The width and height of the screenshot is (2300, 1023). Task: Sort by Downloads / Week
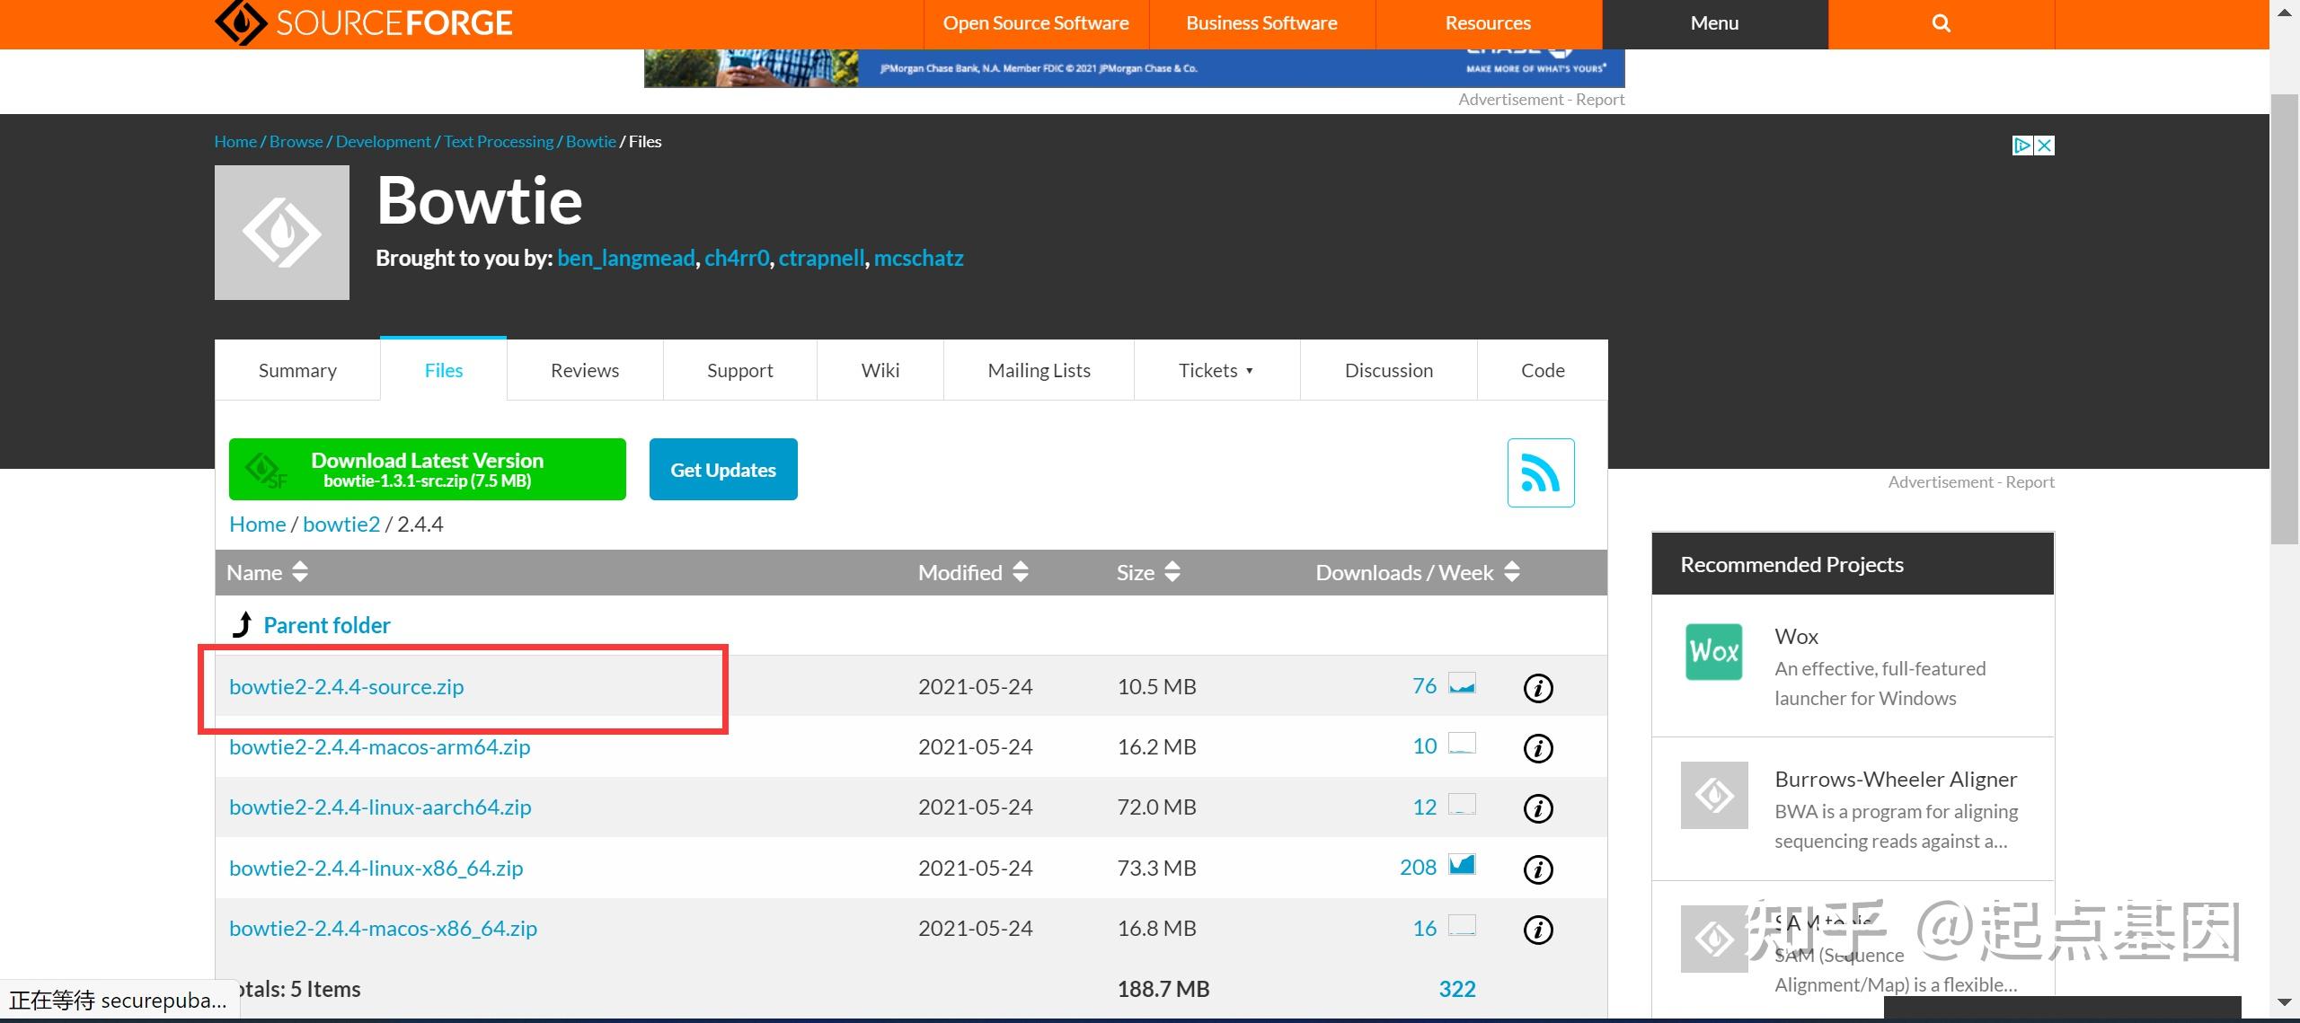click(1417, 572)
